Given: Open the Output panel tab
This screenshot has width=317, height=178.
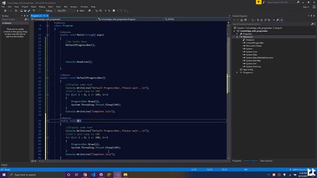Looking at the screenshot, I should (x=4, y=165).
